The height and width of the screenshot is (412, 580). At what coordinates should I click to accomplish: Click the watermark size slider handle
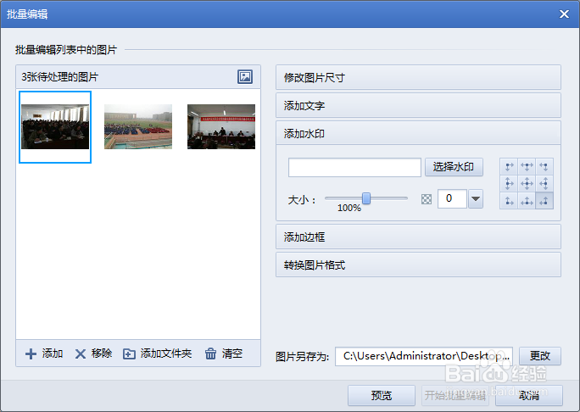(x=366, y=198)
